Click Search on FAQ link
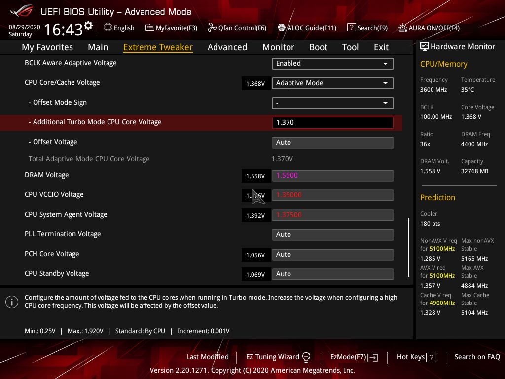This screenshot has height=379, width=505. [x=477, y=357]
